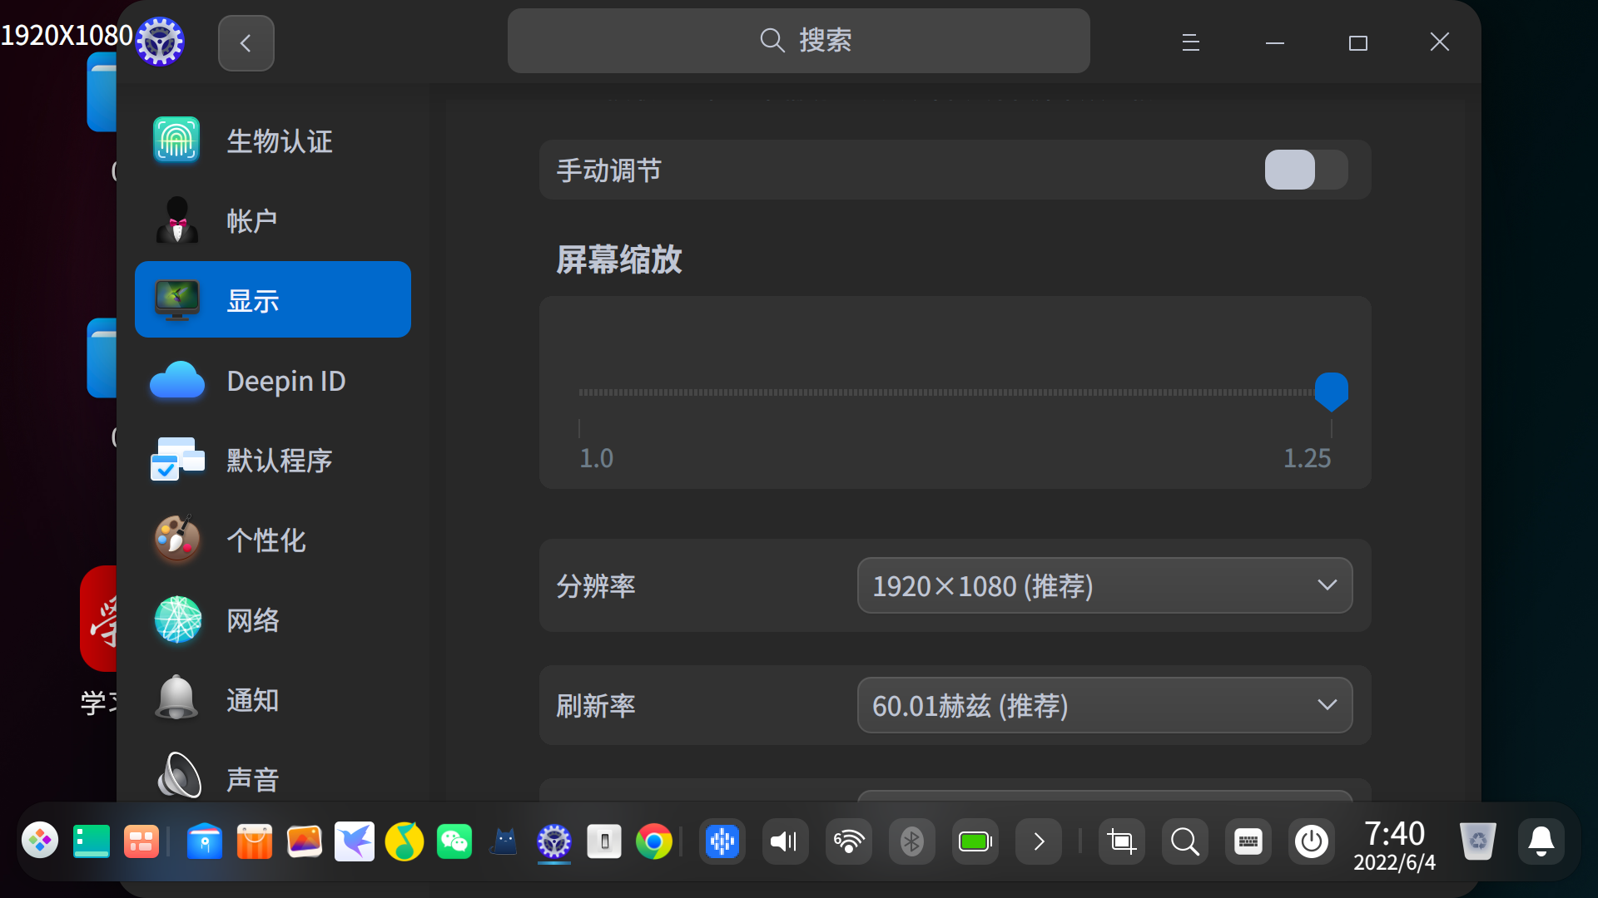
Task: Switch to the 默认程序 section
Action: (176, 460)
